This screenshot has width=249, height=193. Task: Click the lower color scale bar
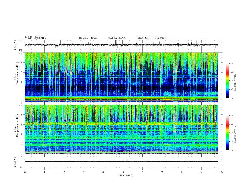(228, 133)
